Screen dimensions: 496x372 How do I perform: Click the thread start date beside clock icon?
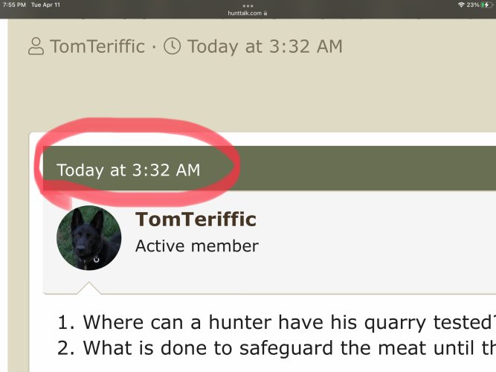pyautogui.click(x=265, y=47)
